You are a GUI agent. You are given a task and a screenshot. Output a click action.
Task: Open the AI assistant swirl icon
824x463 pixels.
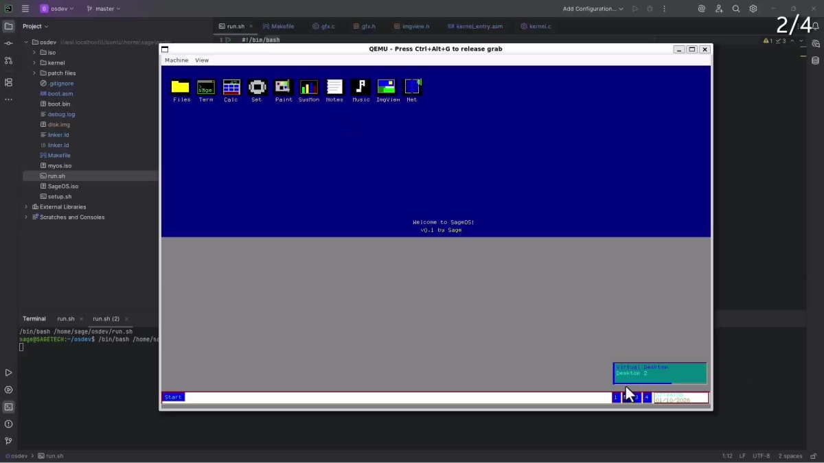point(701,9)
